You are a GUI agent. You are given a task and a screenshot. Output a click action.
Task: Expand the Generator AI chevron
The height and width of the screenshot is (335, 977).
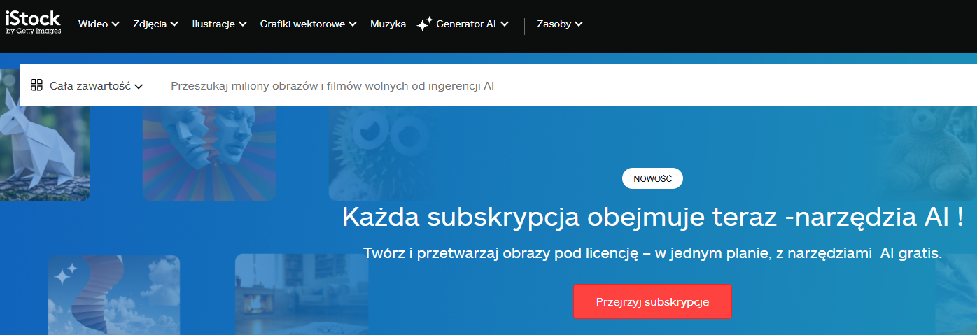click(505, 24)
